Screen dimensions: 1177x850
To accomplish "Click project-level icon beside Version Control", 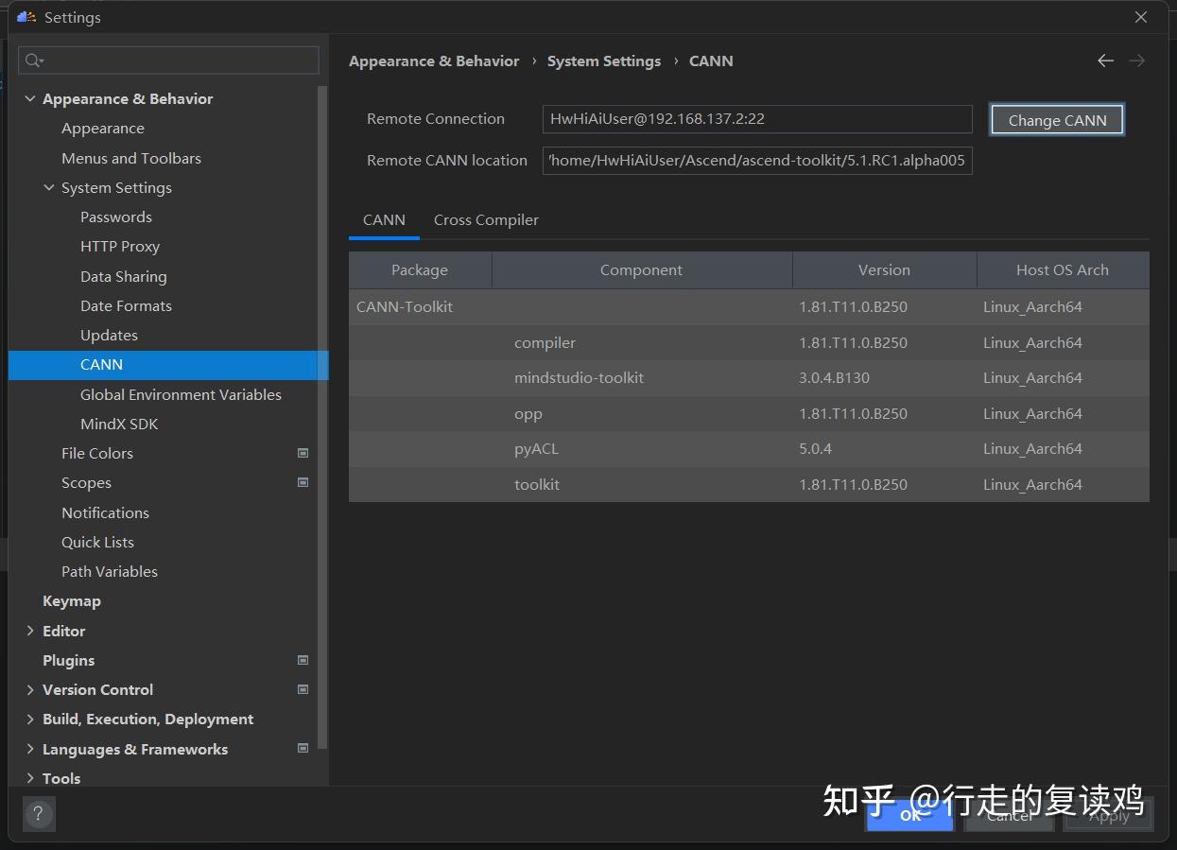I will [x=303, y=689].
